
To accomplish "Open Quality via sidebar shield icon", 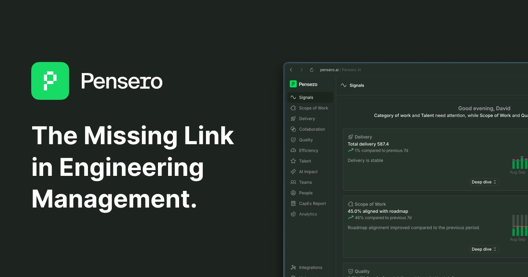I will pyautogui.click(x=293, y=140).
